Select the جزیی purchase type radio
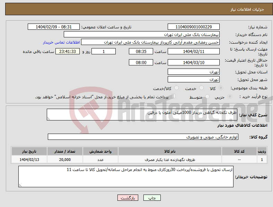 pos(230,96)
